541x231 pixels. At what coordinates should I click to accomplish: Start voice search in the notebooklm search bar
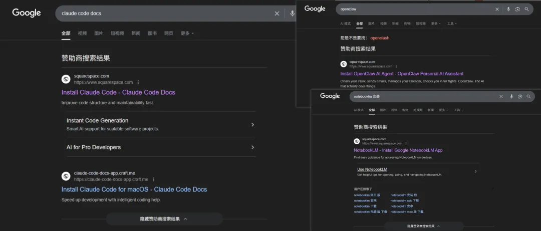tap(511, 96)
